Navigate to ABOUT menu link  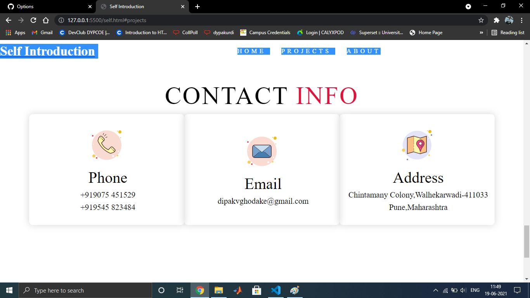(x=364, y=51)
